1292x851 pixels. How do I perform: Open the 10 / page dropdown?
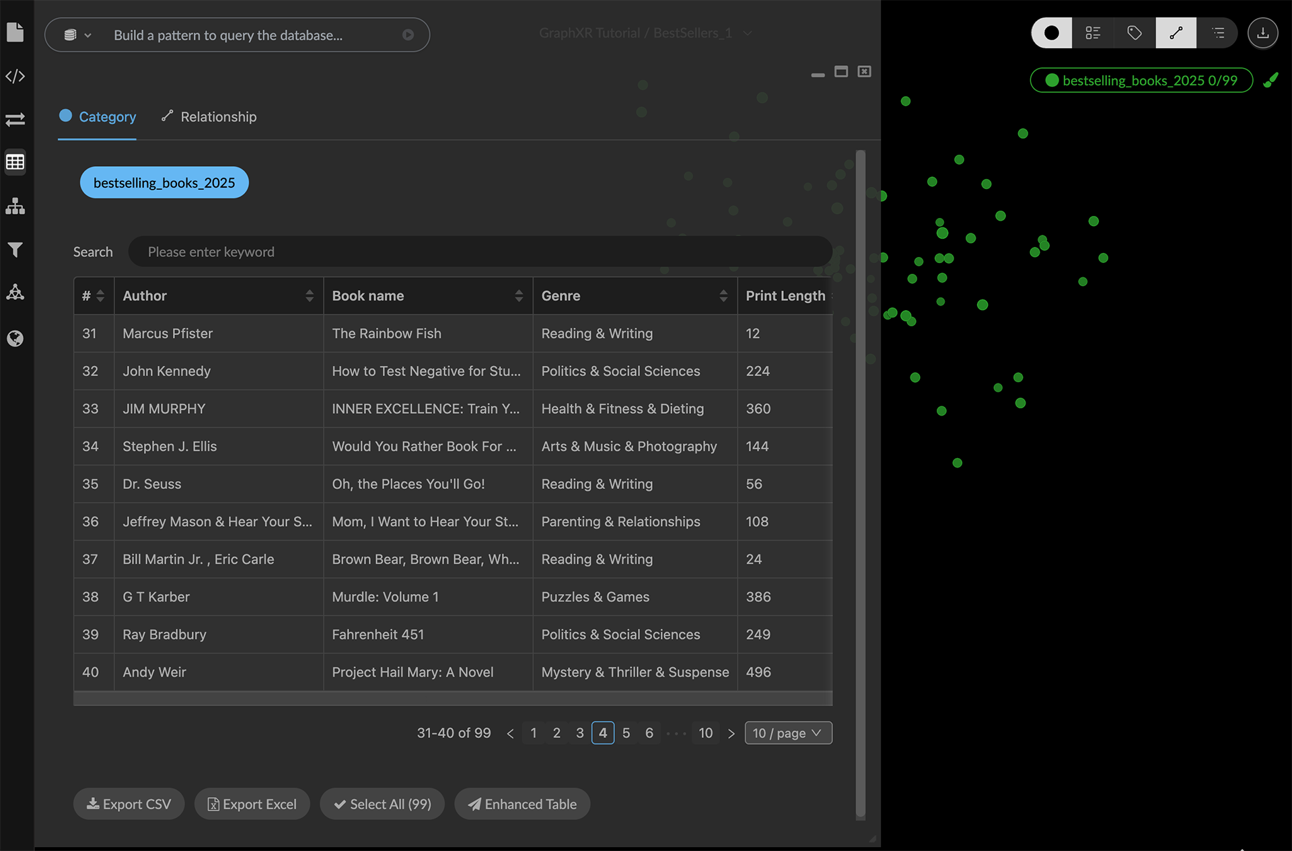(788, 733)
